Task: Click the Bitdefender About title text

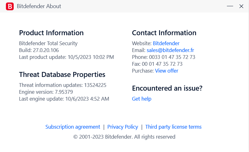Action: (39, 6)
